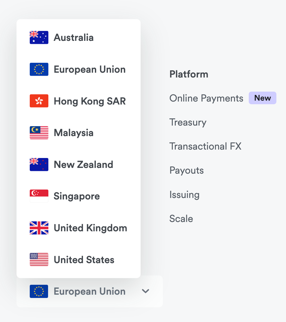286x322 pixels.
Task: Click the United States flag icon
Action: point(39,260)
